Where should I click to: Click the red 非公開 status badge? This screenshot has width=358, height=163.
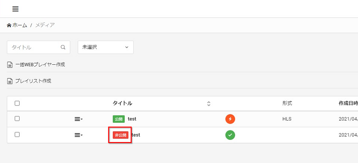pos(120,135)
